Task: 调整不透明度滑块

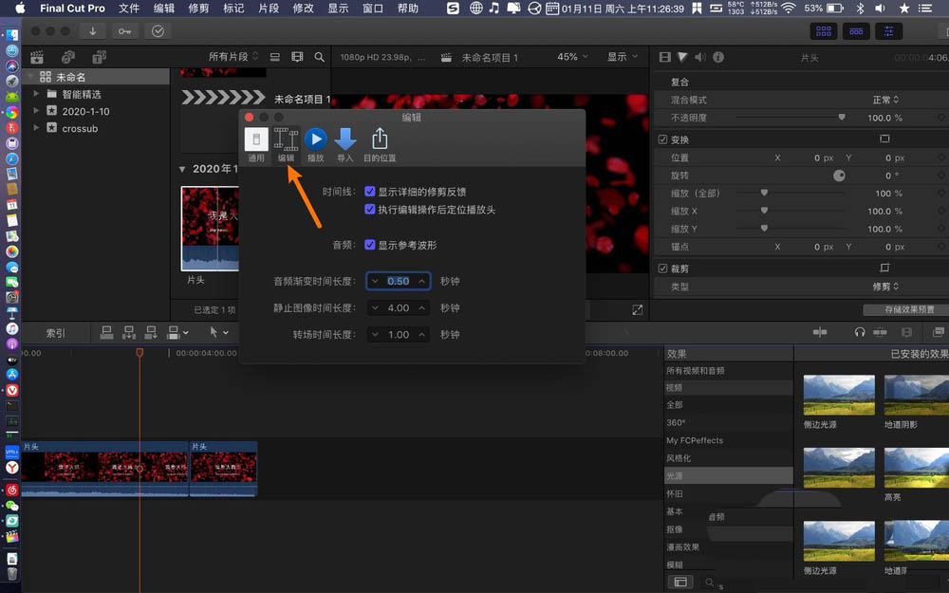Action: point(842,119)
